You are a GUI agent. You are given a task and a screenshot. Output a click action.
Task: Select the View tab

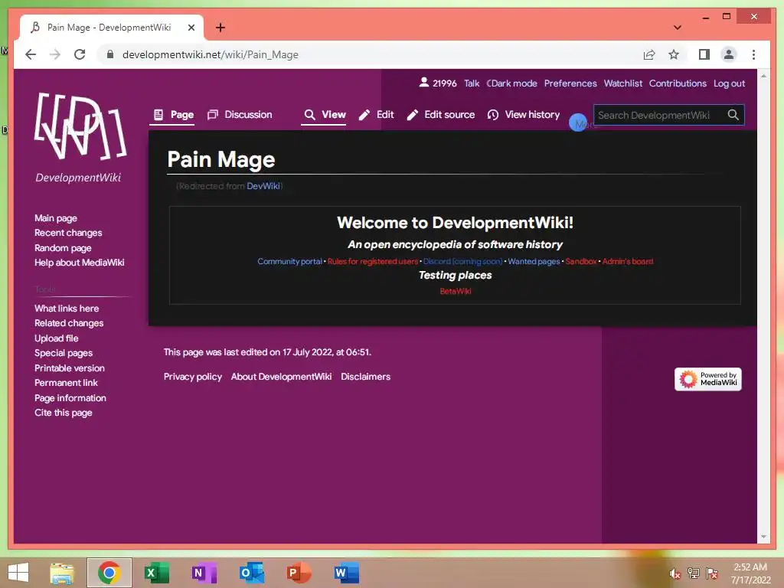(325, 115)
